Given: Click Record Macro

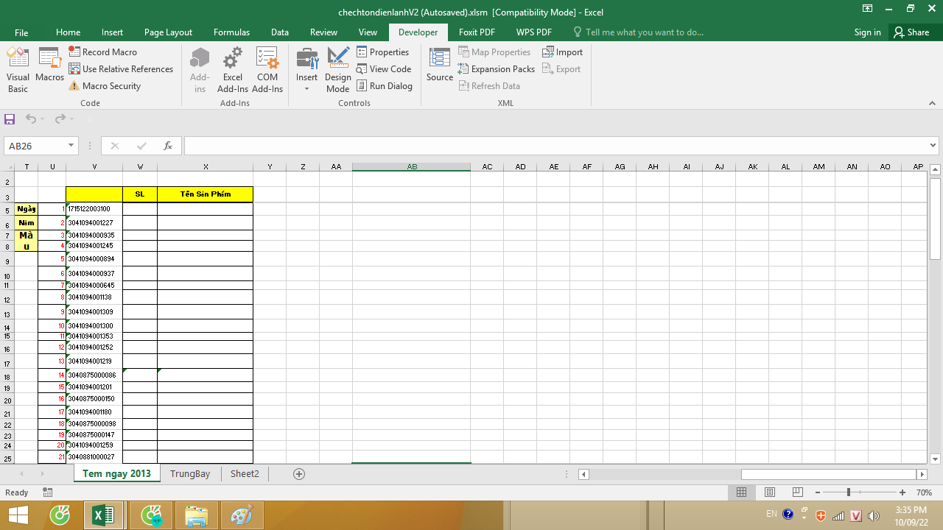Looking at the screenshot, I should click(103, 52).
